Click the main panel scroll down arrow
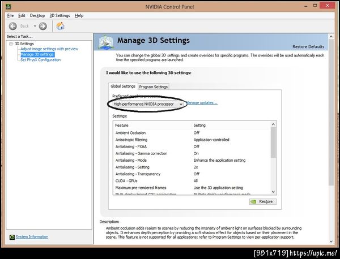The width and height of the screenshot is (340, 259). click(331, 241)
